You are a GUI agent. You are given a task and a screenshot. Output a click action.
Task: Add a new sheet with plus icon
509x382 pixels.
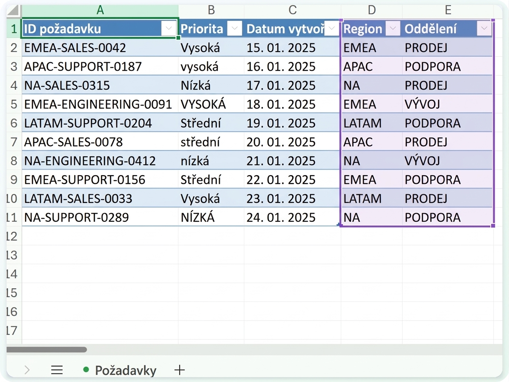pyautogui.click(x=179, y=370)
